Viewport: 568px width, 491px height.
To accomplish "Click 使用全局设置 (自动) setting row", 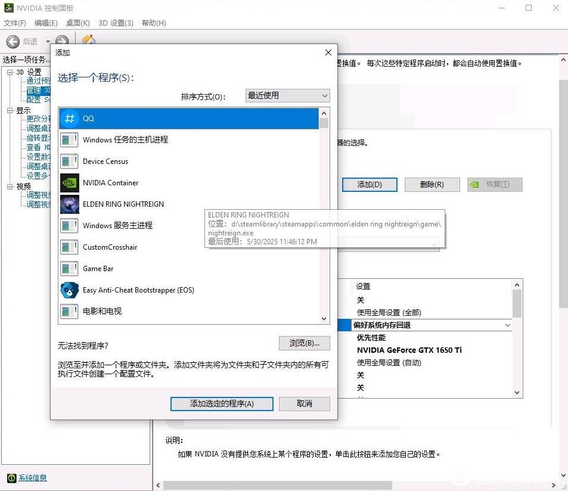I will tap(389, 362).
